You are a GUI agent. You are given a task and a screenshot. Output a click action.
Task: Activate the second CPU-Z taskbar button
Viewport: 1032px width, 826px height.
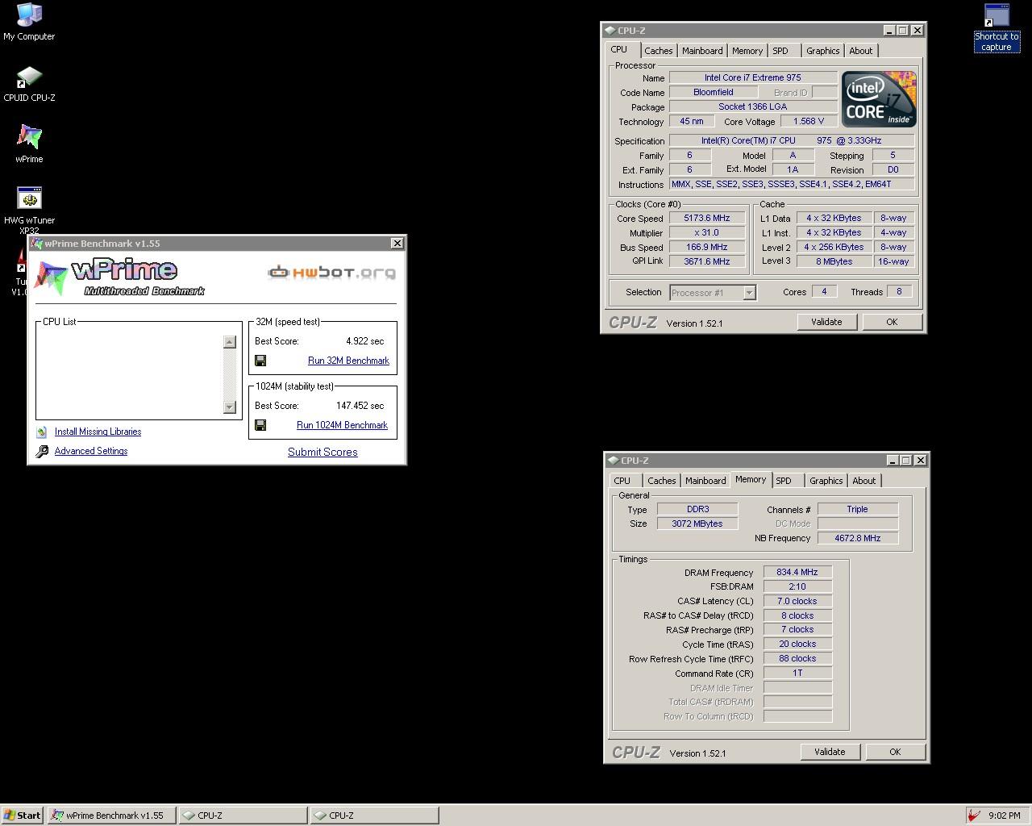pyautogui.click(x=375, y=816)
